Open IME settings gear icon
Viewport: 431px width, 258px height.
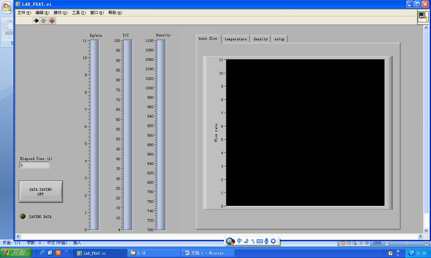click(273, 241)
